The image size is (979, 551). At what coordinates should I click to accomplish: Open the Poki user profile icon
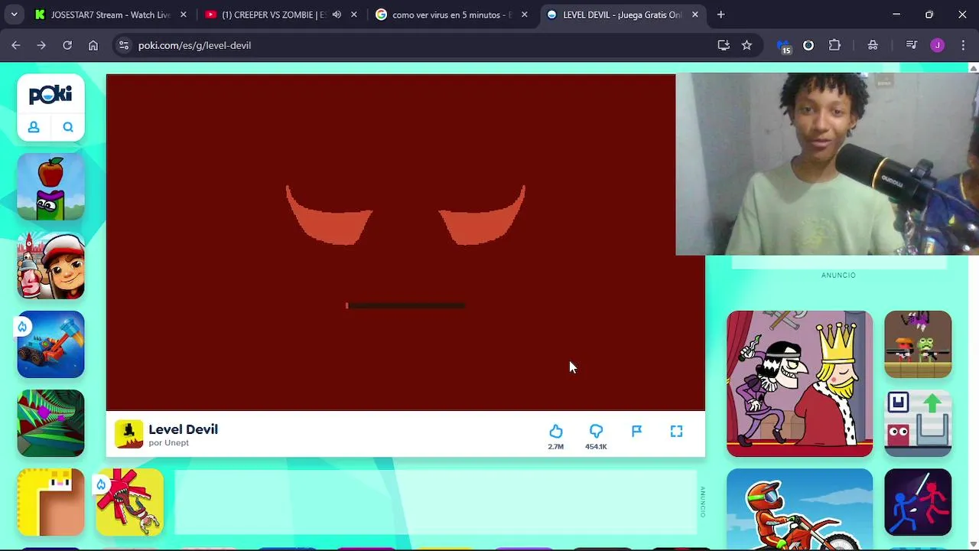pos(34,127)
